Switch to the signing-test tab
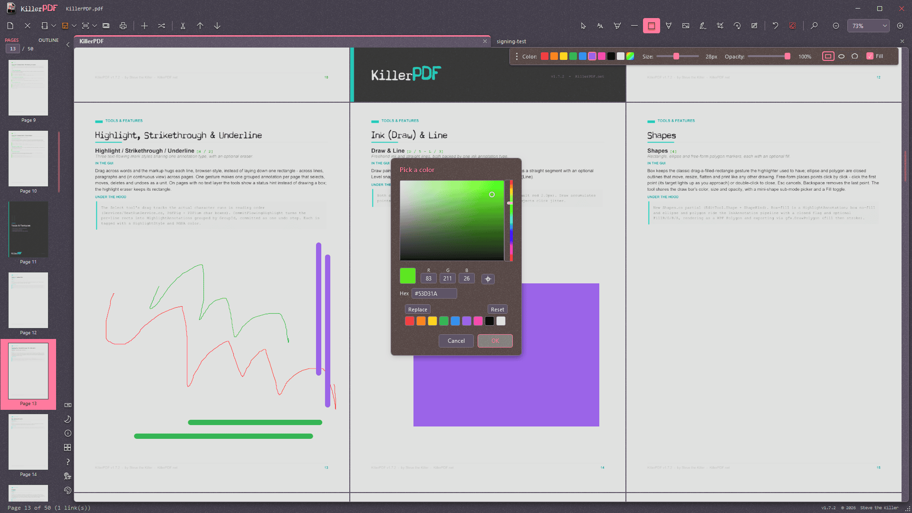The height and width of the screenshot is (513, 912). pos(511,41)
